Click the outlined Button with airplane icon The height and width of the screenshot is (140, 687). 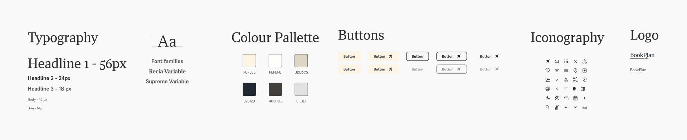(452, 56)
